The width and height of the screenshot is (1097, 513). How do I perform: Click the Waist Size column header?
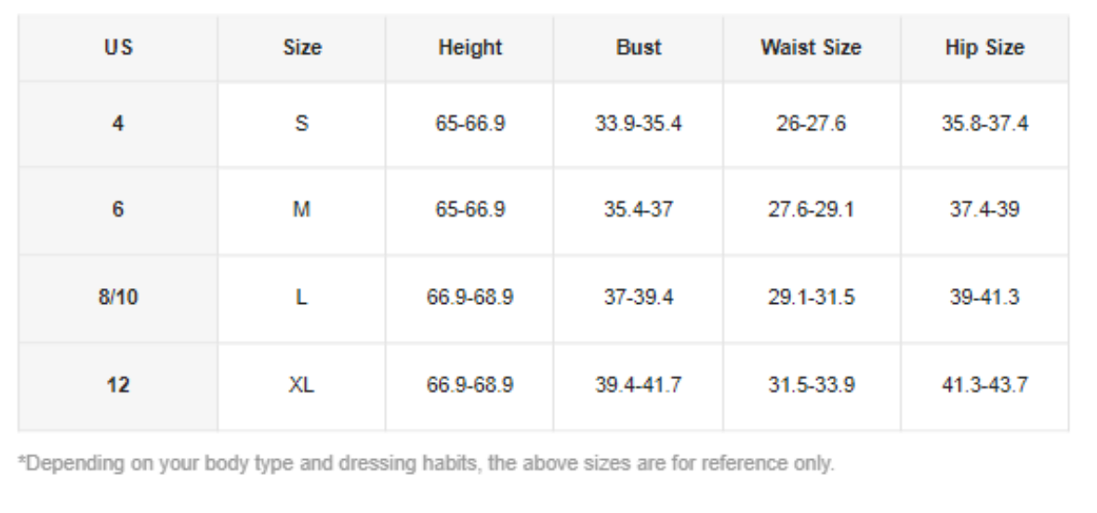[812, 47]
